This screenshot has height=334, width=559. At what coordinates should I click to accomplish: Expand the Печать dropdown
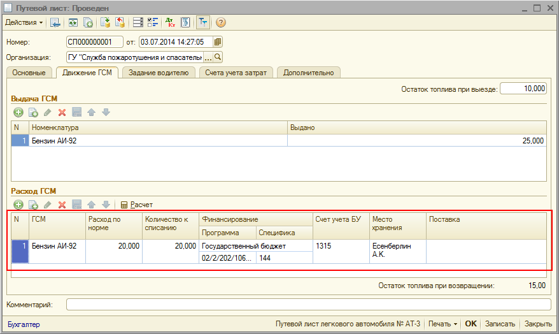coord(442,324)
